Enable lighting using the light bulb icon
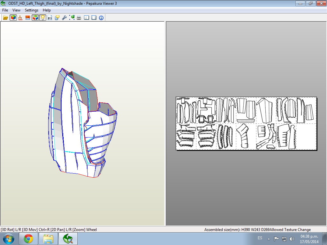 pyautogui.click(x=42, y=18)
